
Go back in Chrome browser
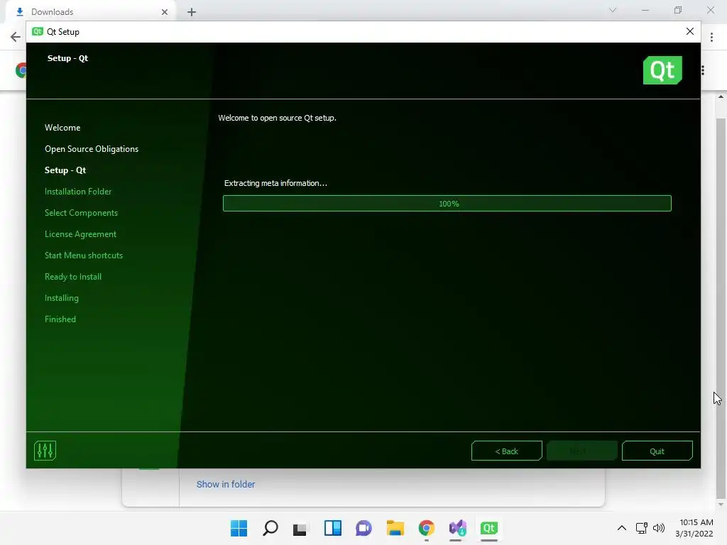tap(16, 37)
